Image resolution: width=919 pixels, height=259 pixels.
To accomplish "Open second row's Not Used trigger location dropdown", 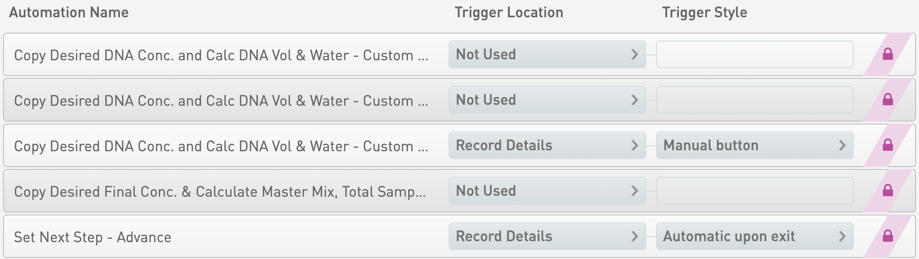I will click(547, 100).
